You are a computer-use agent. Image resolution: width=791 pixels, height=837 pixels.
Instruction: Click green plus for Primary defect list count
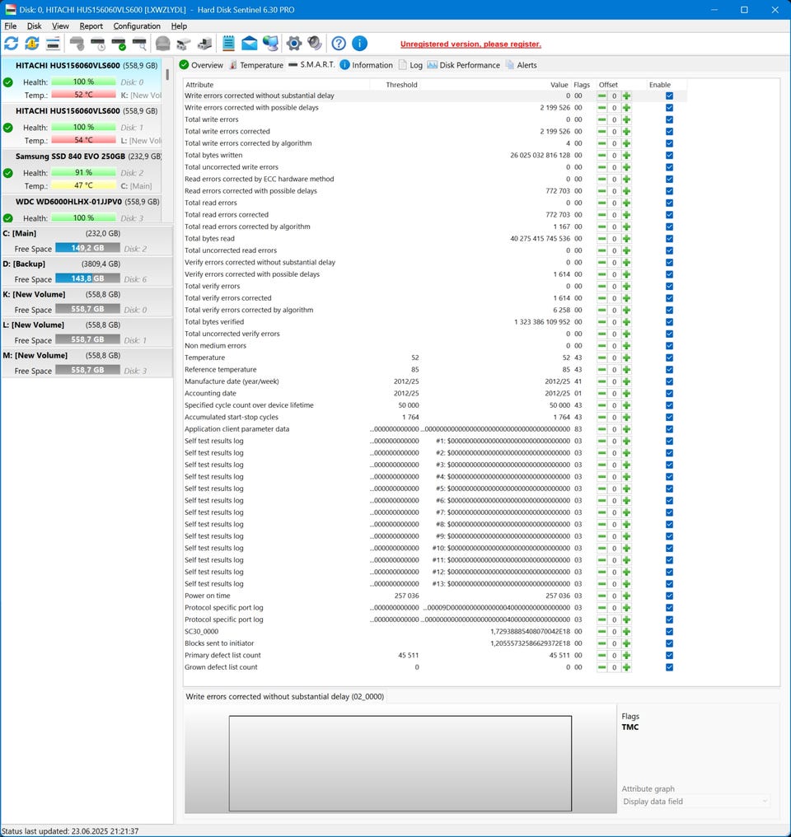point(626,656)
